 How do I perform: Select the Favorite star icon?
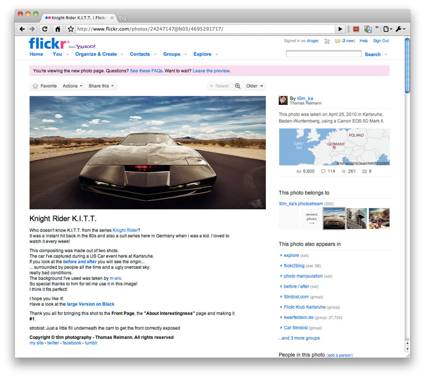click(35, 86)
